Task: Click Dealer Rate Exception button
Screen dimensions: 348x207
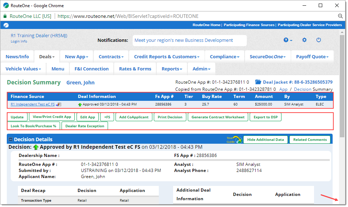Action: (x=85, y=126)
